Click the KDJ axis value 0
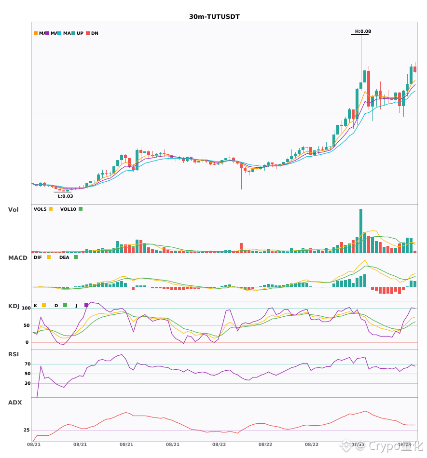 (x=27, y=342)
